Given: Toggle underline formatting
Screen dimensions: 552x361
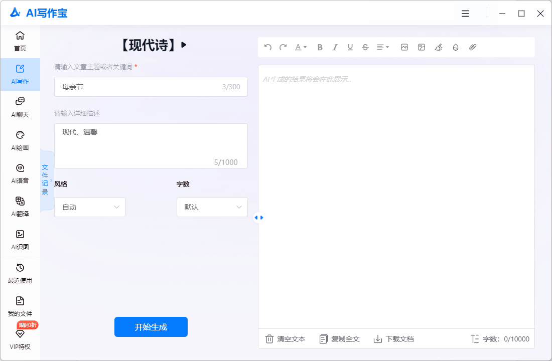Looking at the screenshot, I should coord(350,47).
